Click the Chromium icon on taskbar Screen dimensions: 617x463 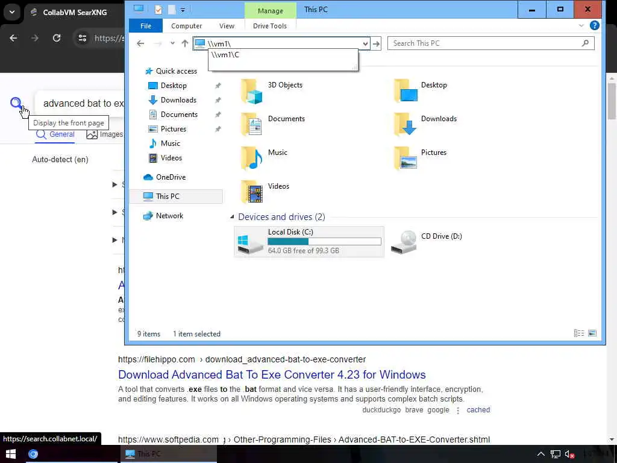click(x=33, y=455)
